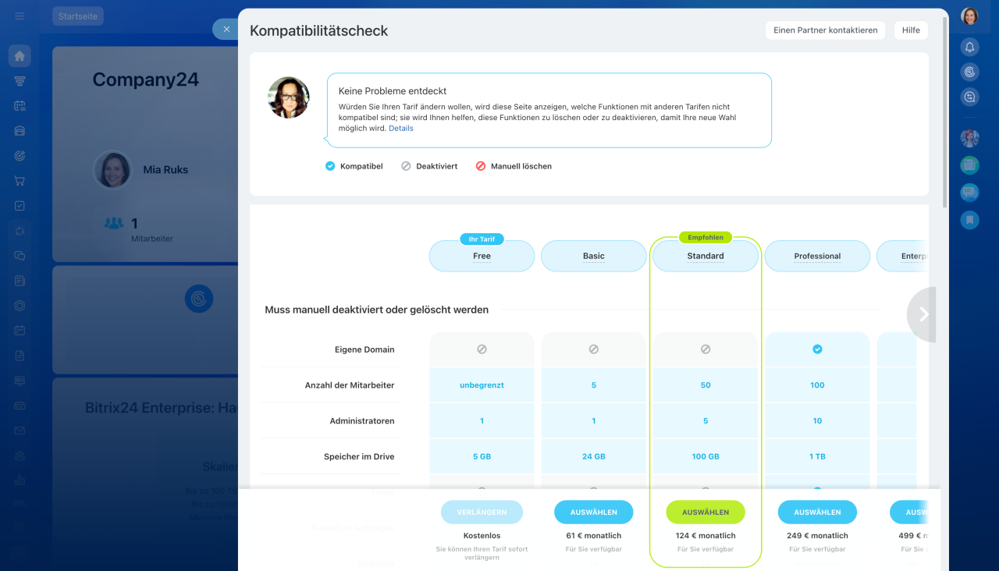Click the 'Administratoren' row label

[x=362, y=421]
